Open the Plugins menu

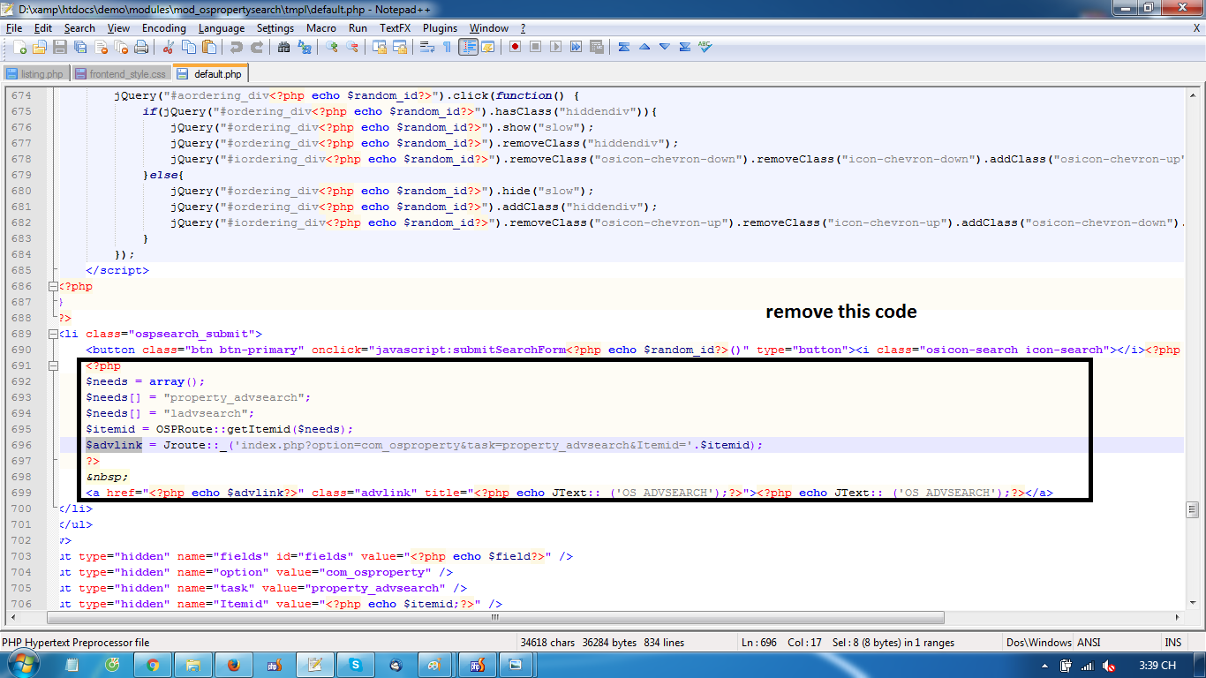point(440,28)
